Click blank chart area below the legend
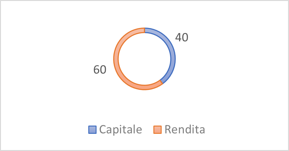 tap(144, 142)
